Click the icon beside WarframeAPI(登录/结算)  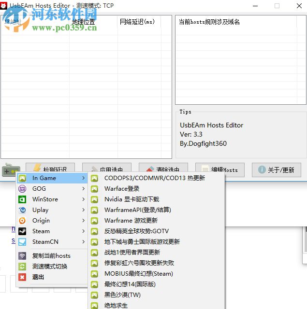(x=94, y=210)
